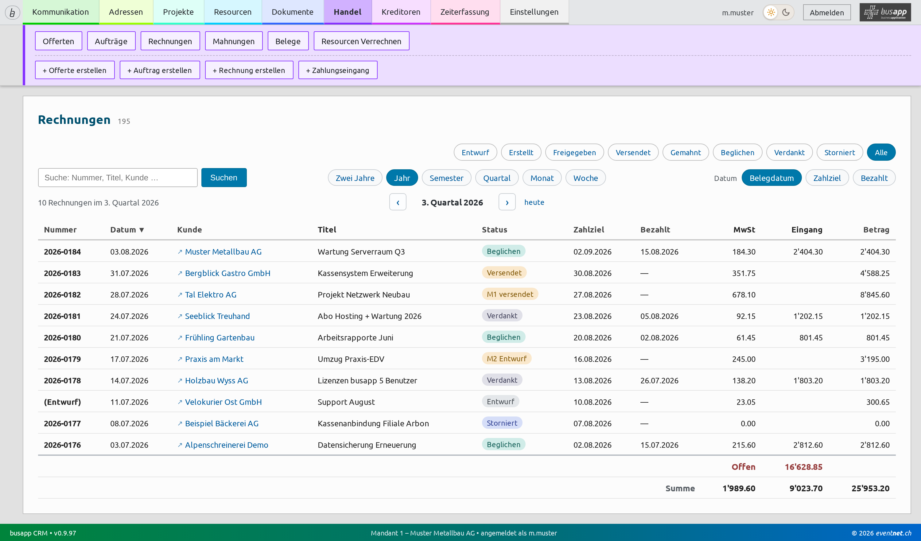This screenshot has height=541, width=921.
Task: Switch to dark theme moon icon
Action: (786, 12)
